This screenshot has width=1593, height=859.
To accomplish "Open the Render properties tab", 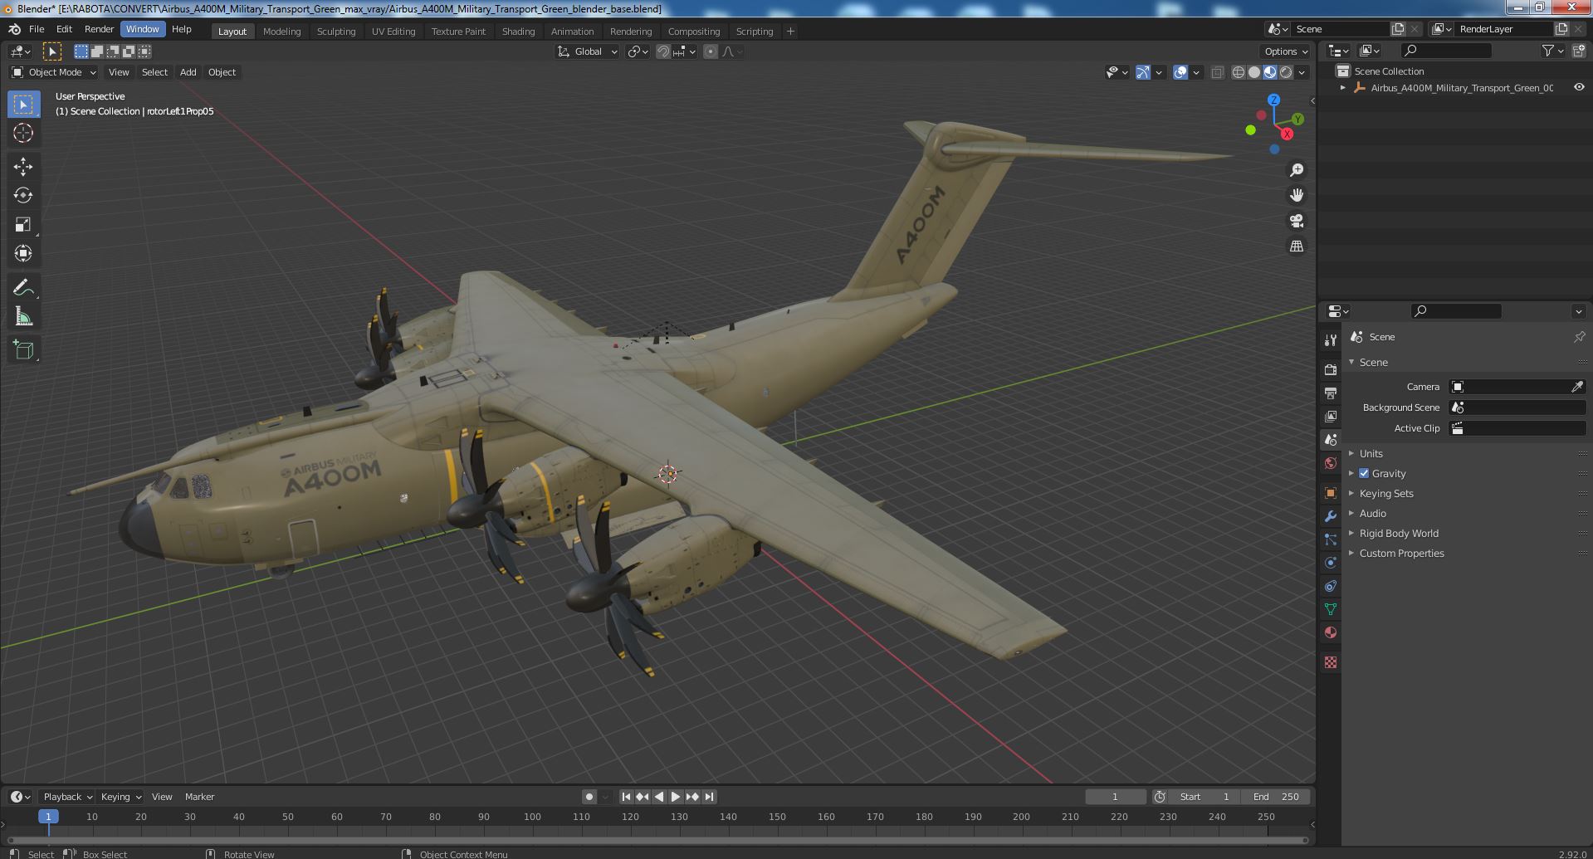I will (x=1331, y=369).
